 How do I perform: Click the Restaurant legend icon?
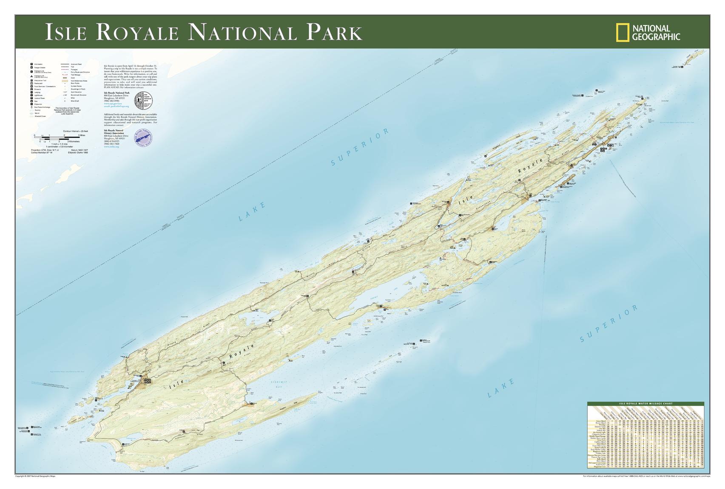[x=31, y=83]
